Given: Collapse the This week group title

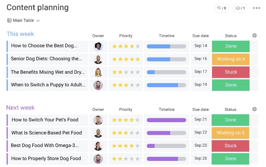Looking at the screenshot, I should (20, 34).
